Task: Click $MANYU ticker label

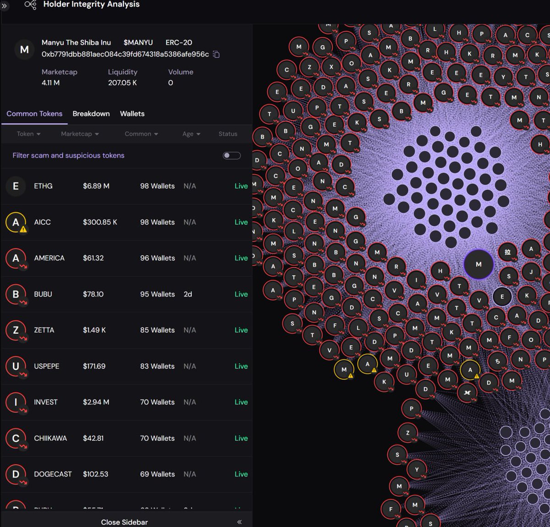Action: tap(138, 42)
